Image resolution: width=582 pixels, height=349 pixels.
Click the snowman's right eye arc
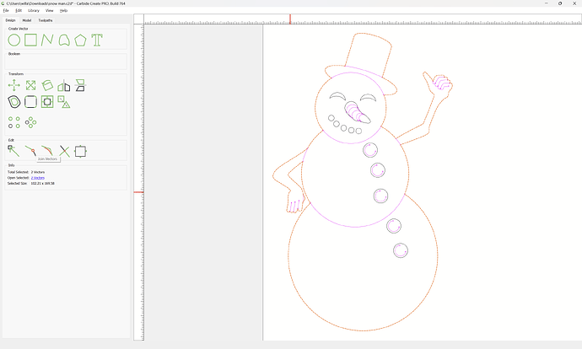pos(368,96)
